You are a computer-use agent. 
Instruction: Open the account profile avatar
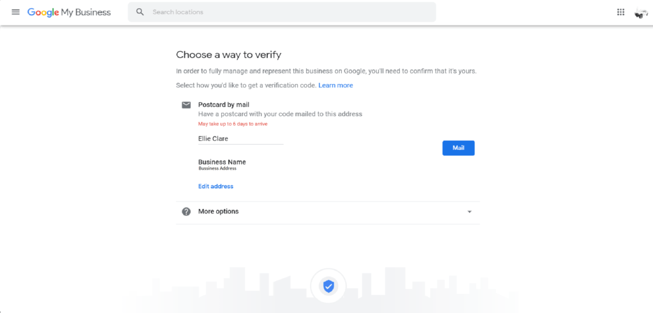click(640, 13)
